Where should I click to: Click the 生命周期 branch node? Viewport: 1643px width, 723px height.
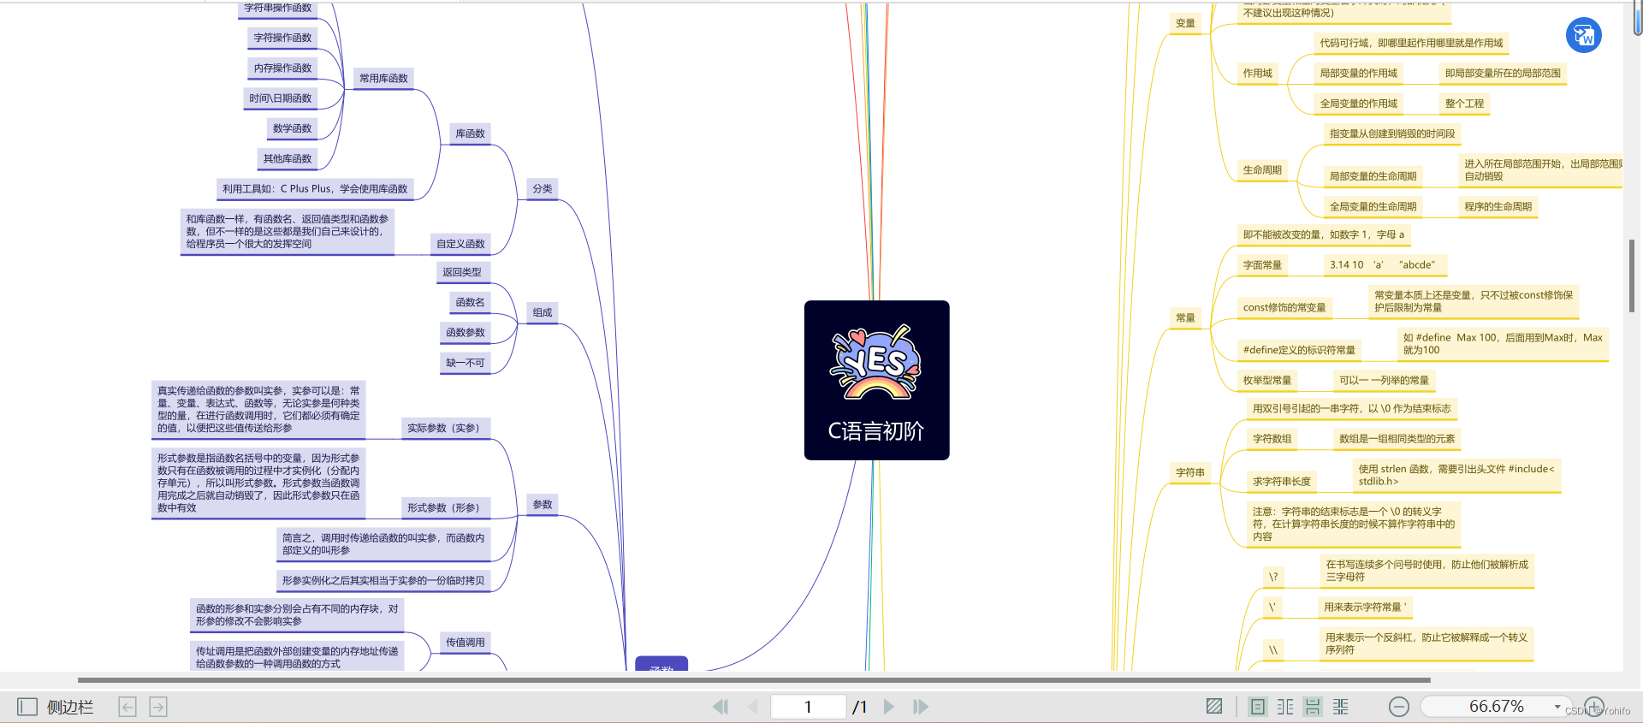coord(1262,170)
